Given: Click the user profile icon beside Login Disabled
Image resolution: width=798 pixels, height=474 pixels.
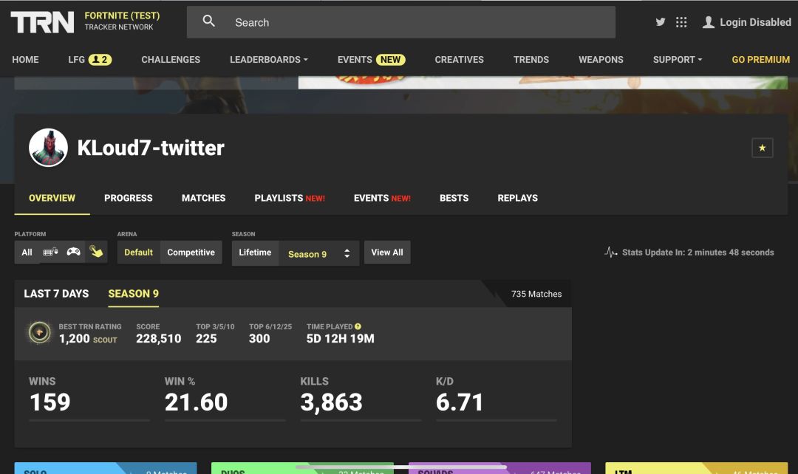Looking at the screenshot, I should click(708, 22).
